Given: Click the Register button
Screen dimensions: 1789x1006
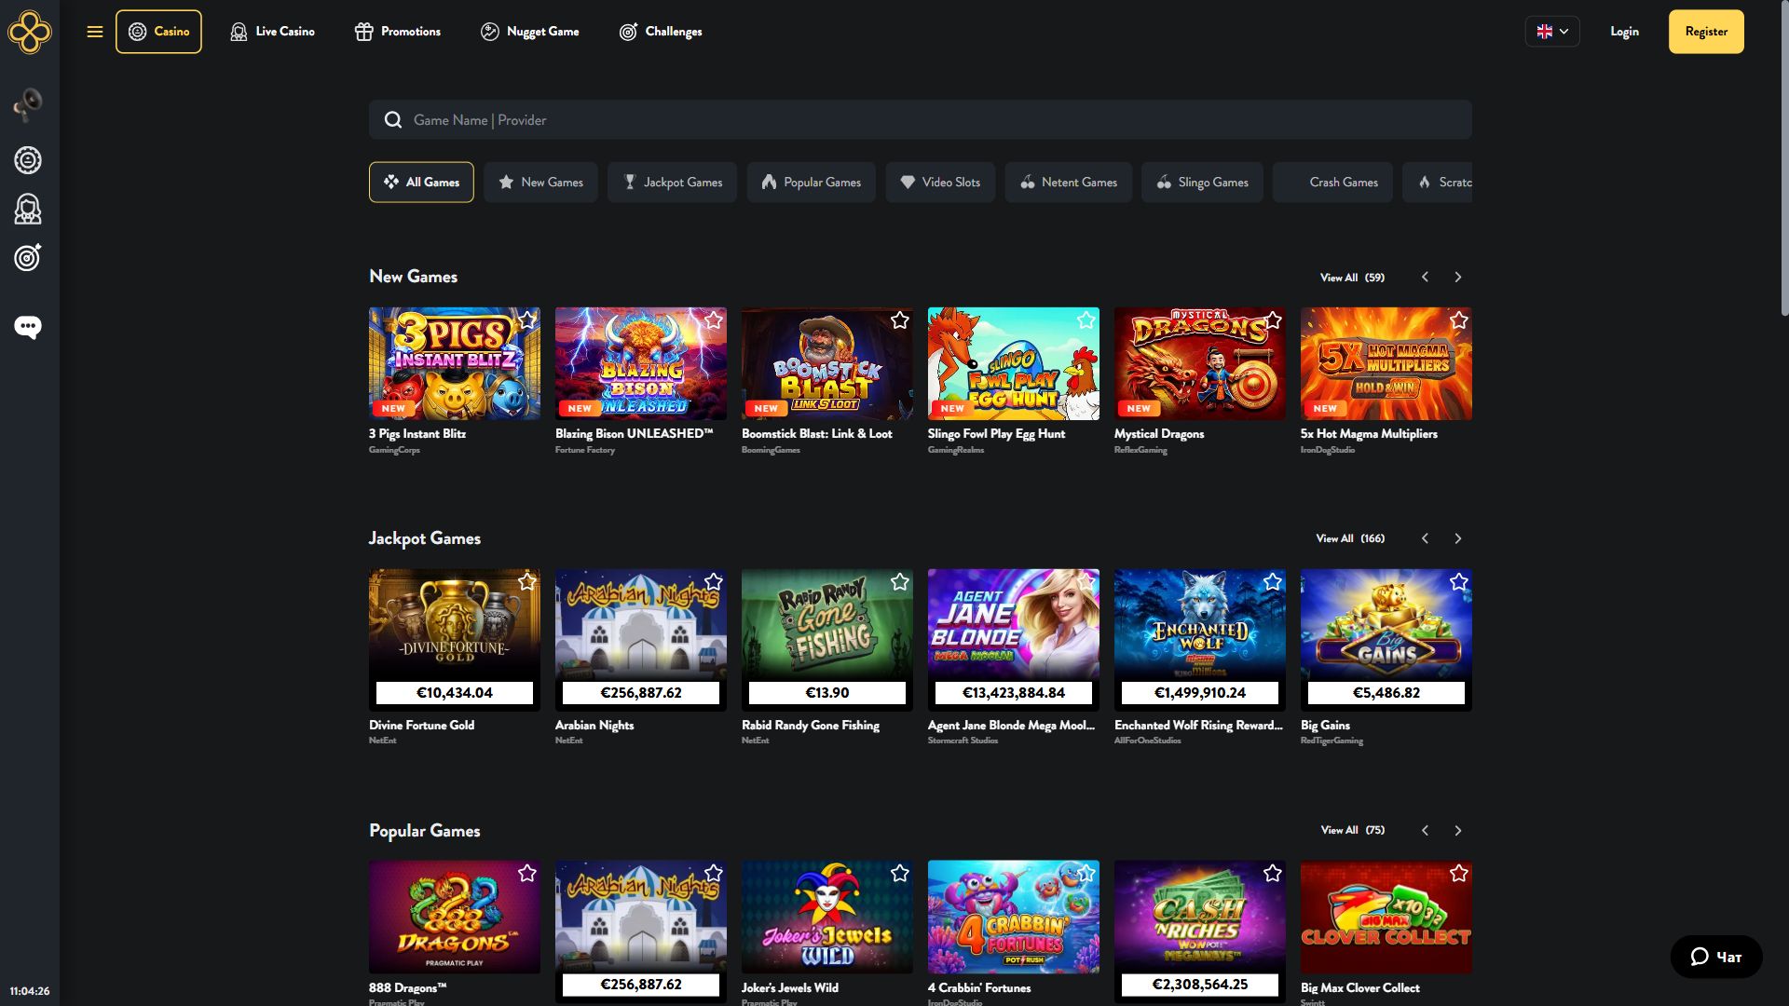Looking at the screenshot, I should [x=1706, y=32].
